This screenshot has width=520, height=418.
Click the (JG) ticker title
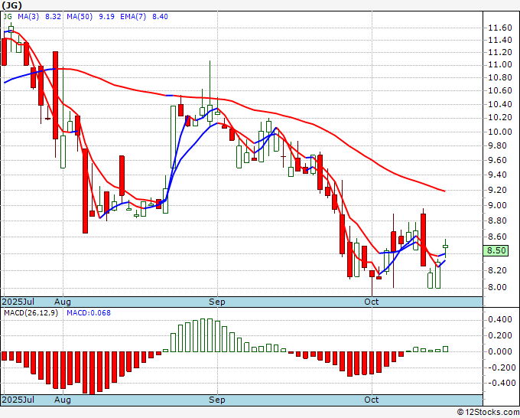coord(11,5)
